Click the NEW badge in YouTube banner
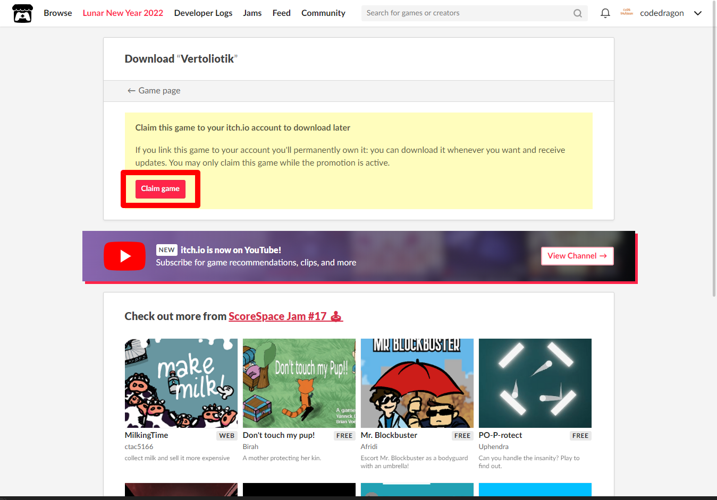The image size is (717, 500). (167, 250)
